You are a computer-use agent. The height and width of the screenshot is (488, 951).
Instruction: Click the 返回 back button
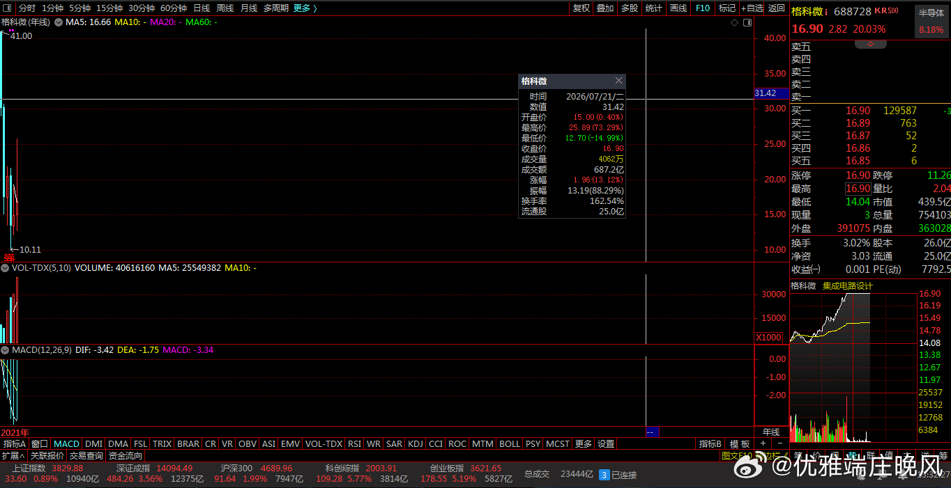pyautogui.click(x=776, y=8)
